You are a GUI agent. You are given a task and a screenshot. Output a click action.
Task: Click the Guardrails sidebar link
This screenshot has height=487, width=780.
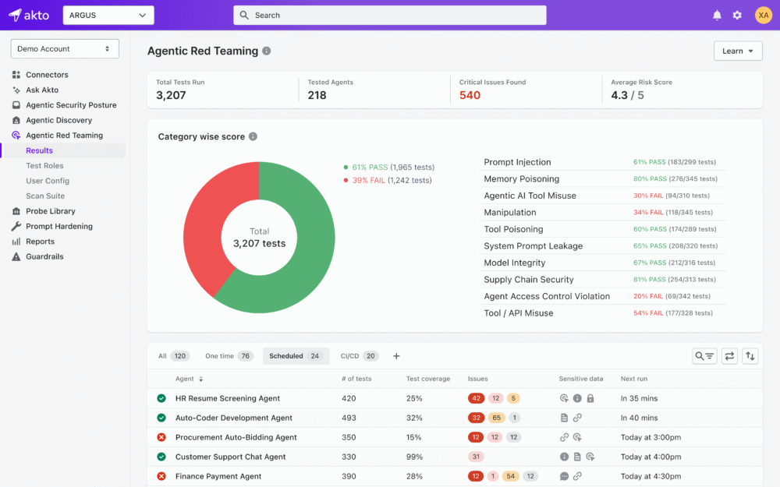pos(44,256)
